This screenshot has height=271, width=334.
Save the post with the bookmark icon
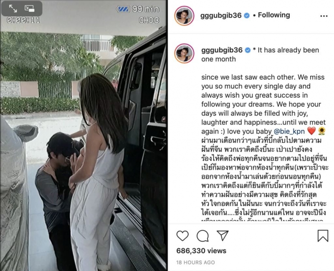coord(323,236)
